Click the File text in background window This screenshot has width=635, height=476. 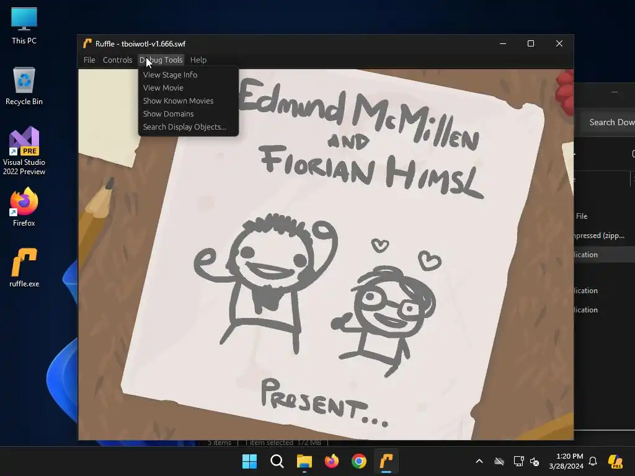click(582, 216)
